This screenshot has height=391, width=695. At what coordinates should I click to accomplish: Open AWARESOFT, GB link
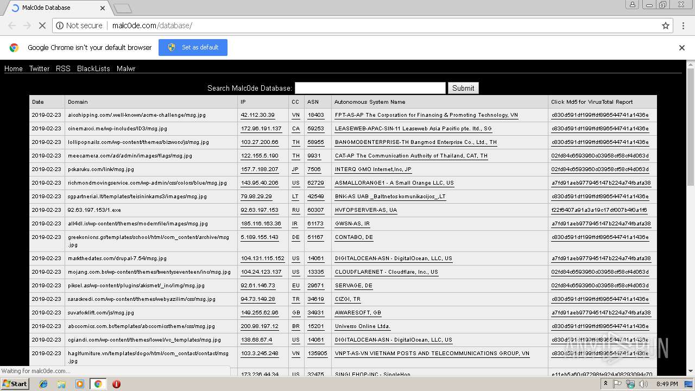(358, 313)
